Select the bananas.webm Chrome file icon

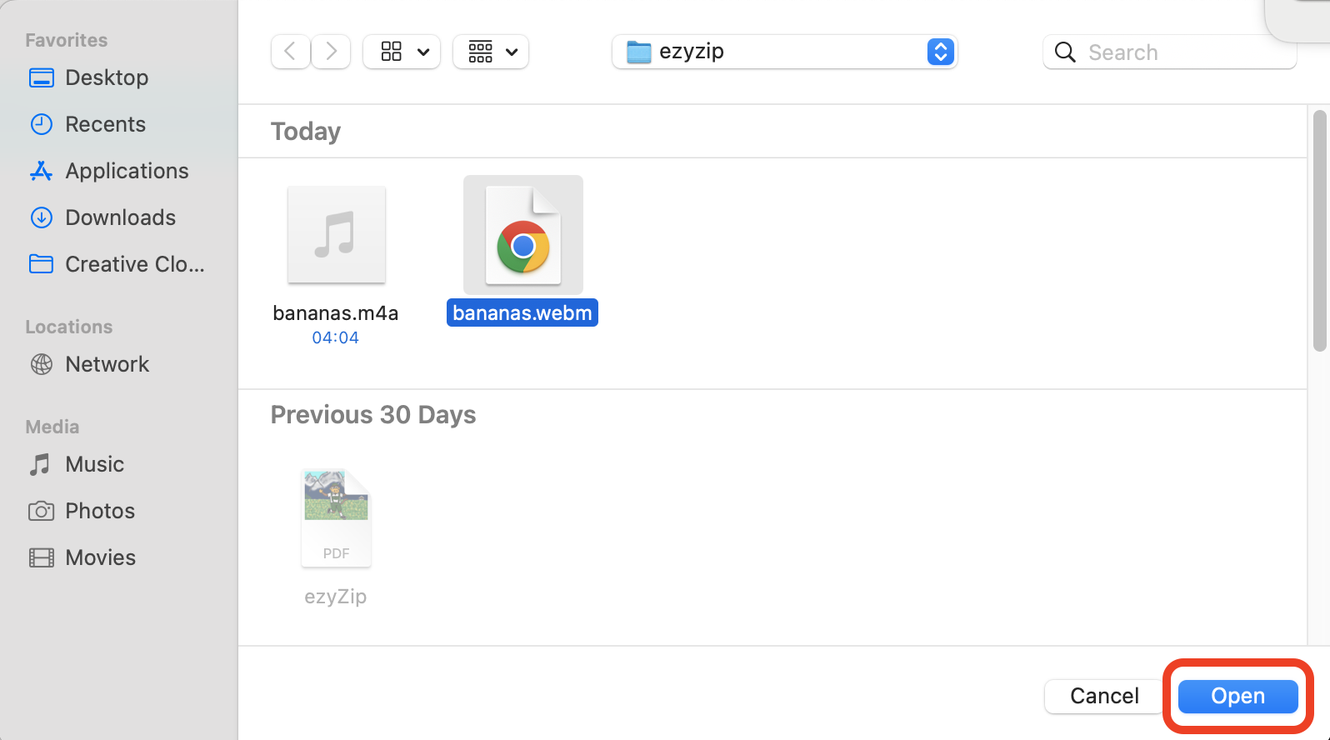(523, 235)
